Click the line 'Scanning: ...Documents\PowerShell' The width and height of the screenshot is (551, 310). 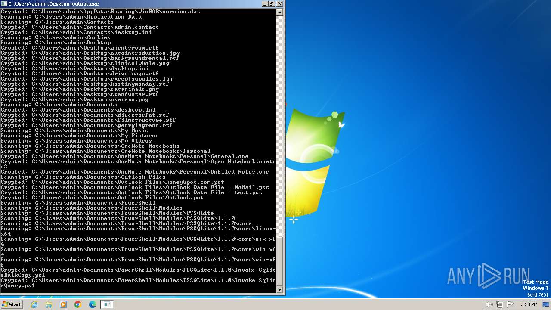tap(78, 203)
